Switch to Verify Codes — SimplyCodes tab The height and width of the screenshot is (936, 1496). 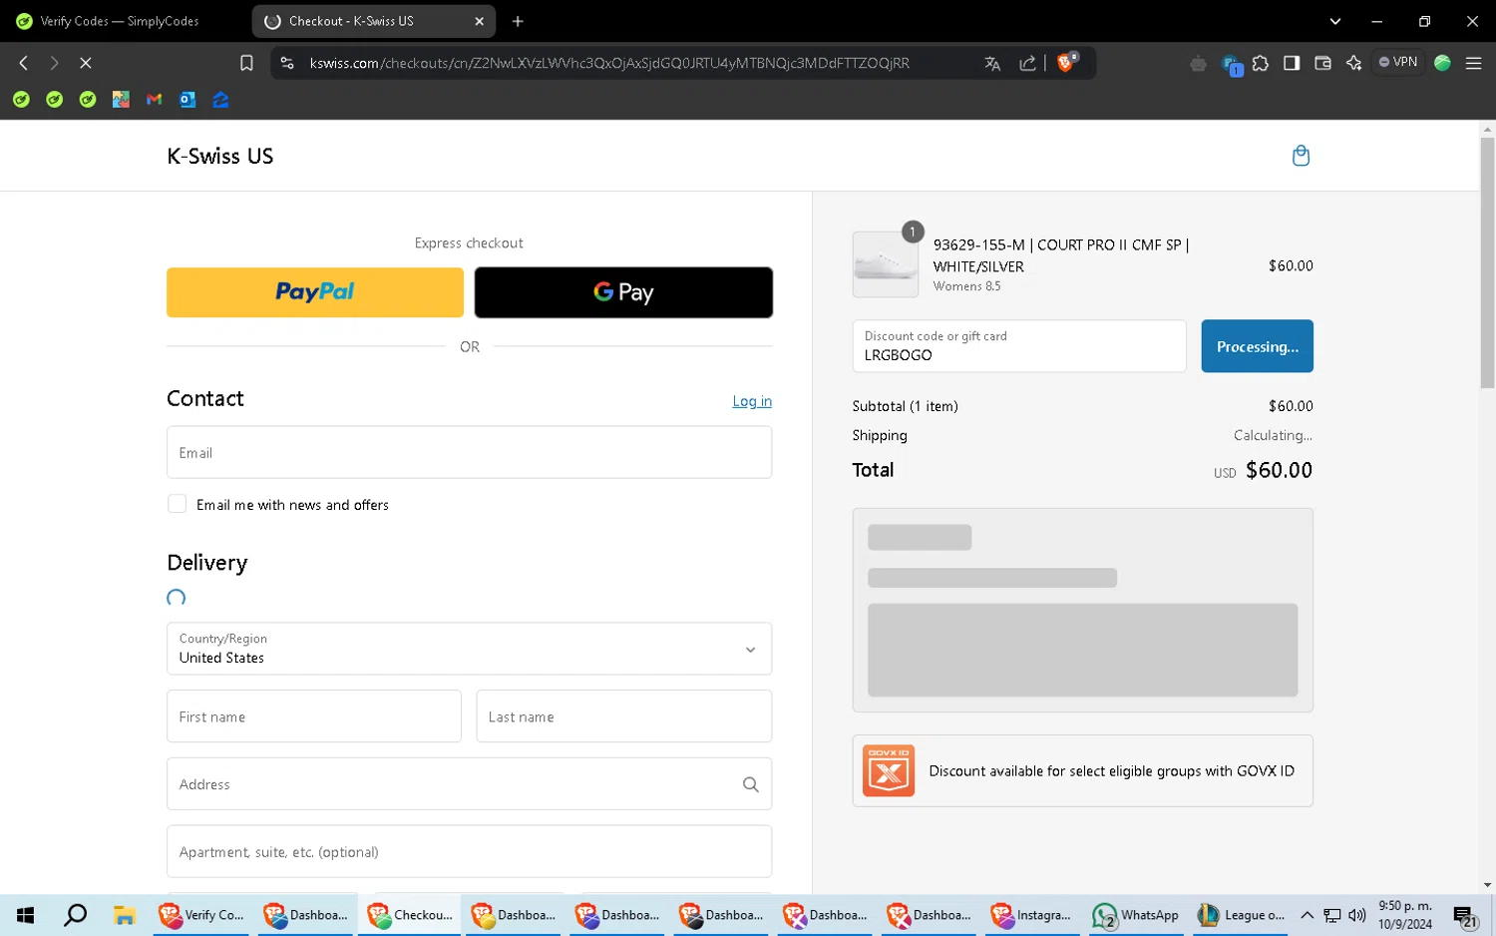click(x=122, y=21)
